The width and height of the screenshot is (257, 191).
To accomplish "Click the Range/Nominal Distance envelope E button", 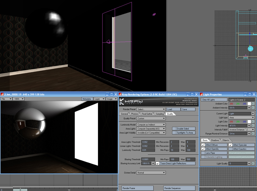I will pos(253,134).
